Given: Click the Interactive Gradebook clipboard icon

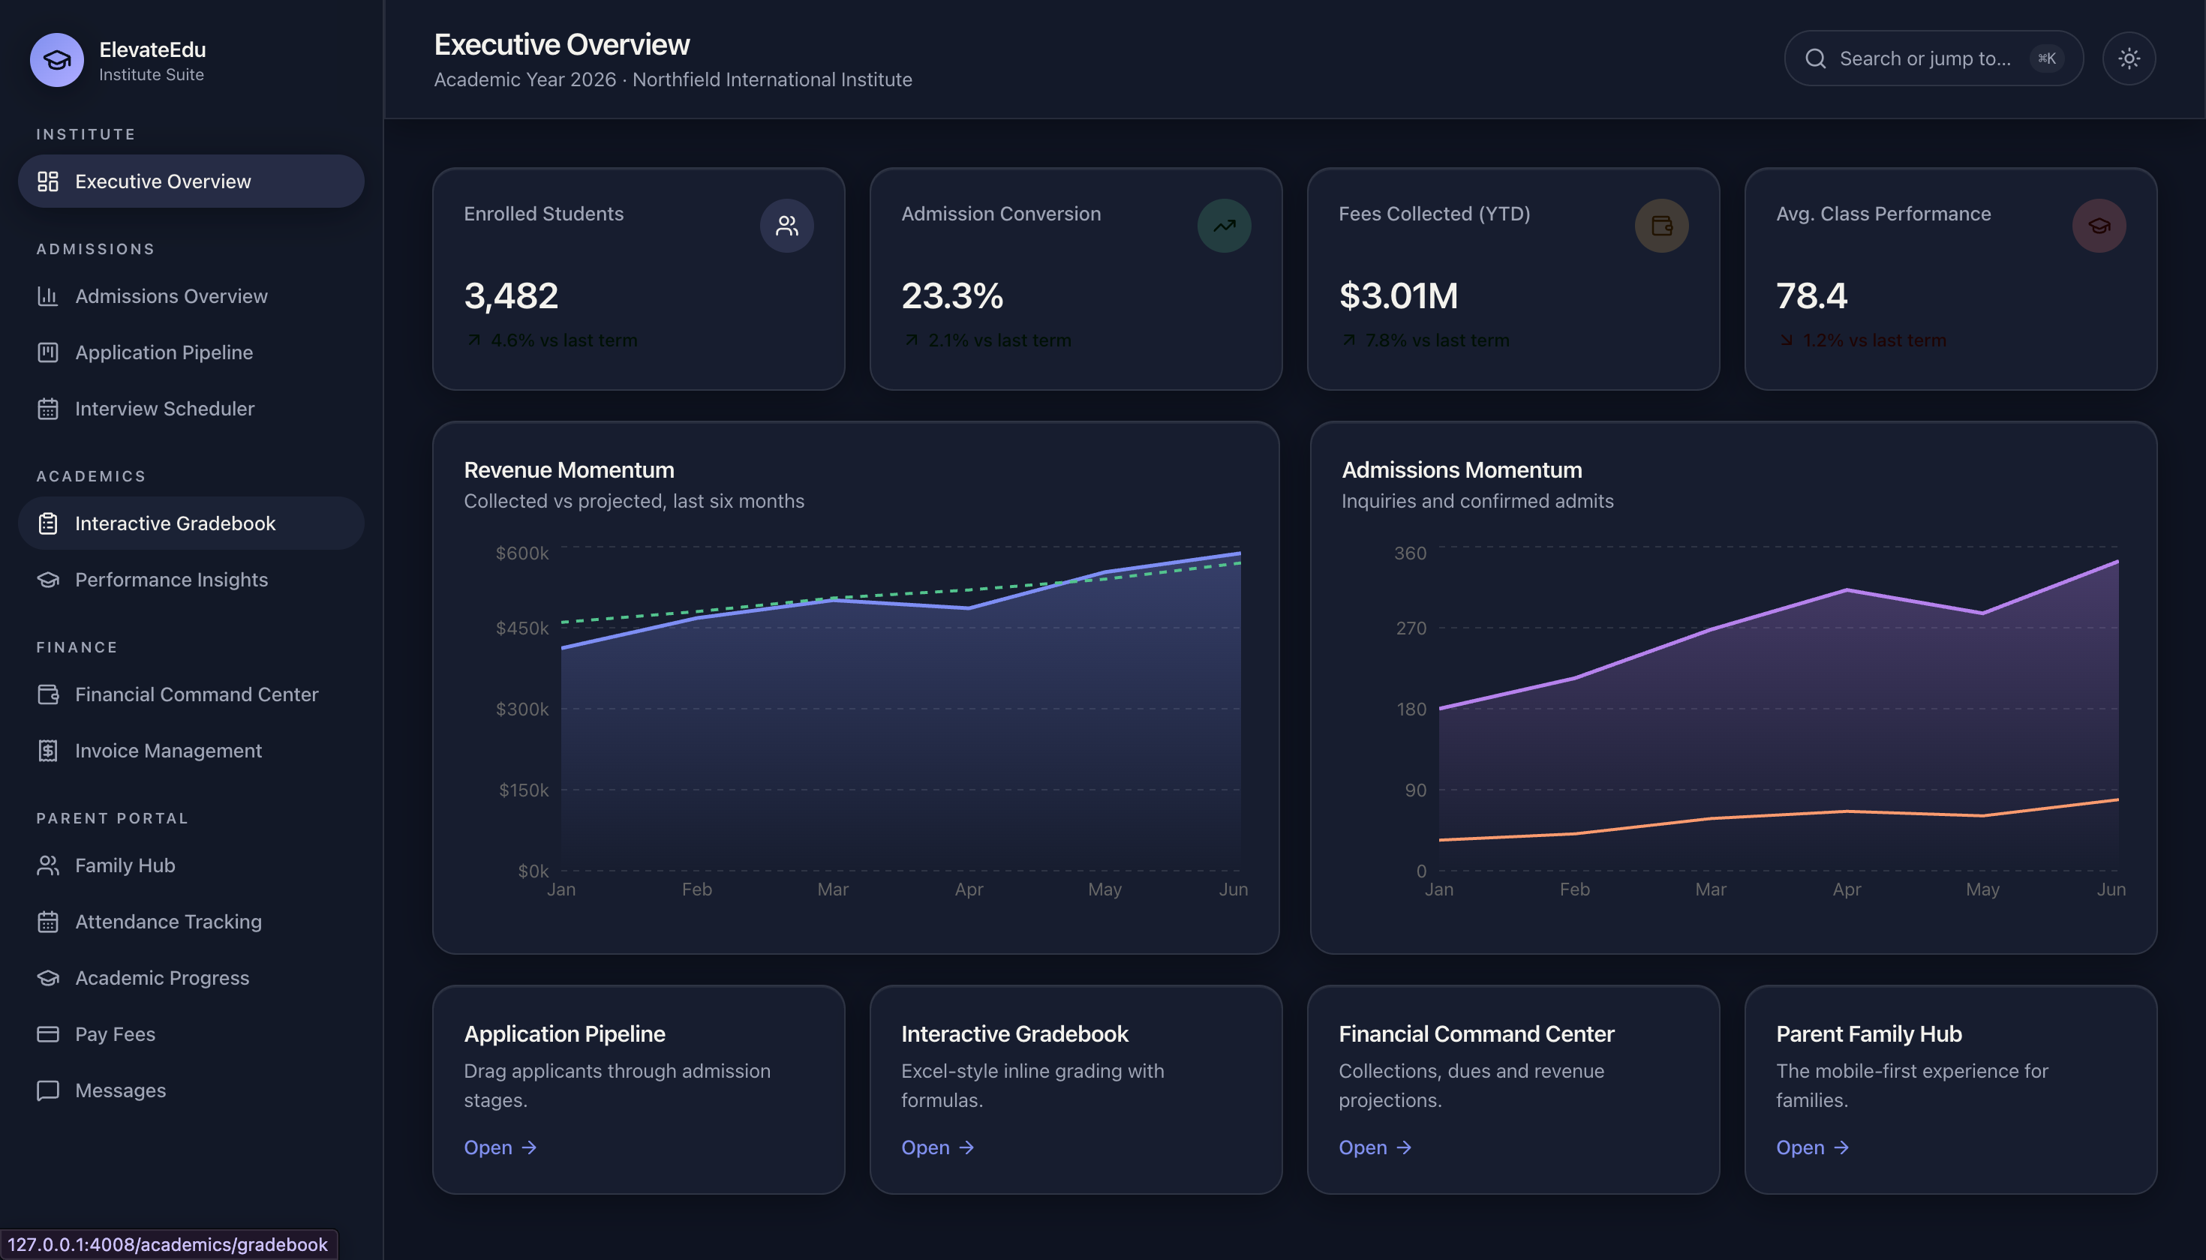Looking at the screenshot, I should coord(47,523).
